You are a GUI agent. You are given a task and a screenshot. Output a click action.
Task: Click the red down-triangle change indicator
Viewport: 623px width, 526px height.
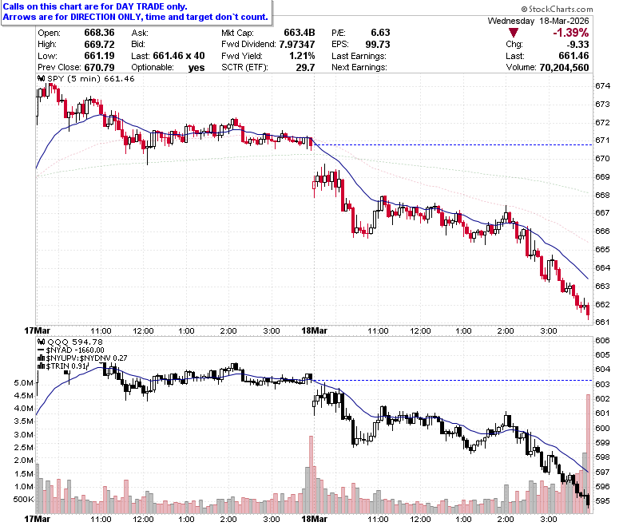coord(513,33)
